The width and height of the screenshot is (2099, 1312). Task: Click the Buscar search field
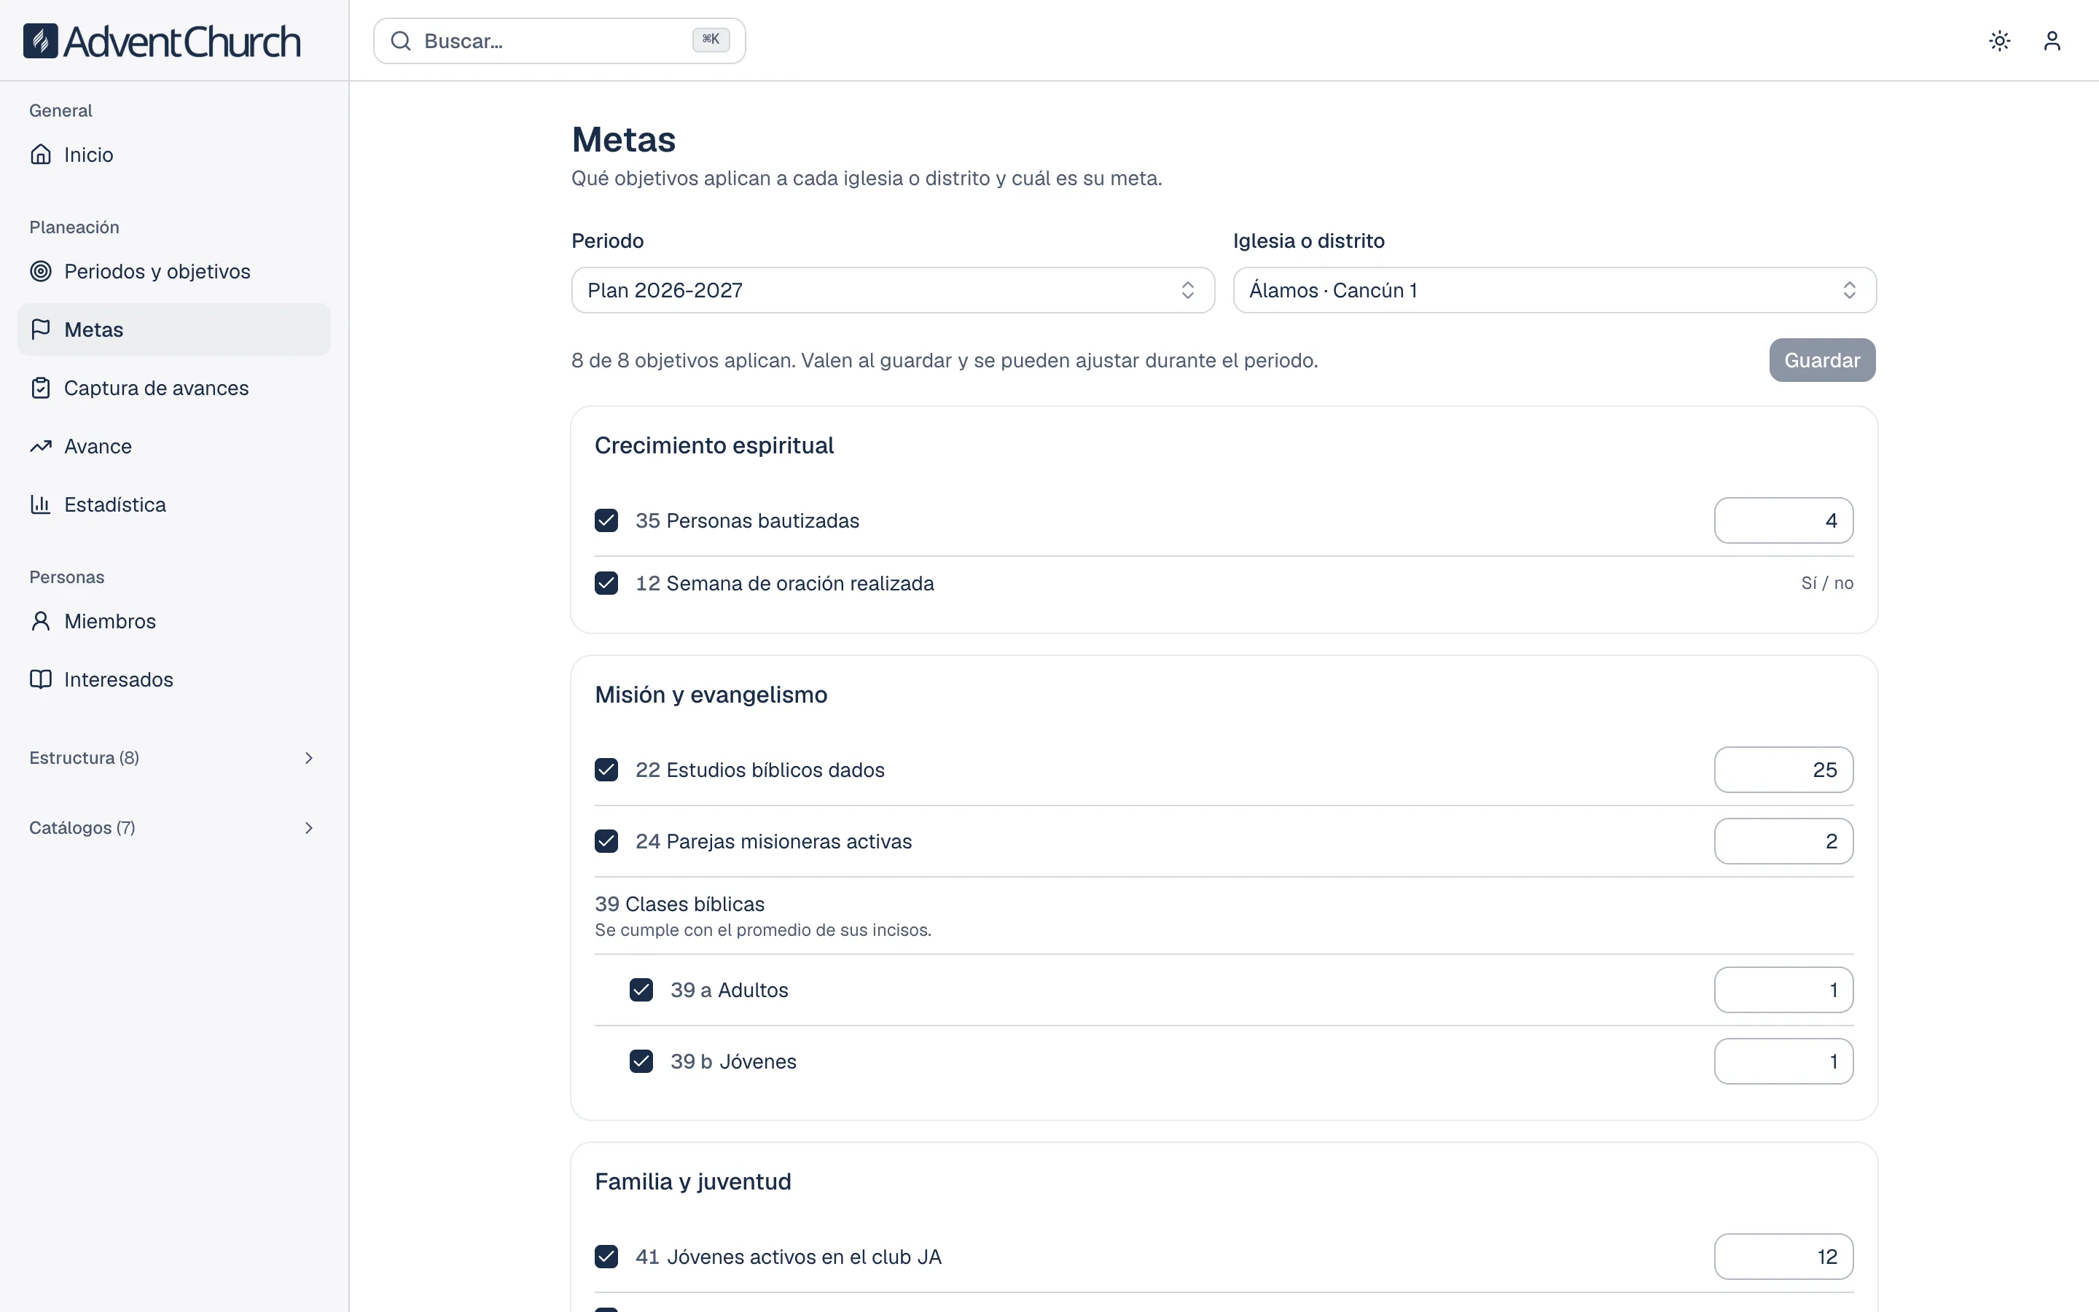(x=560, y=41)
